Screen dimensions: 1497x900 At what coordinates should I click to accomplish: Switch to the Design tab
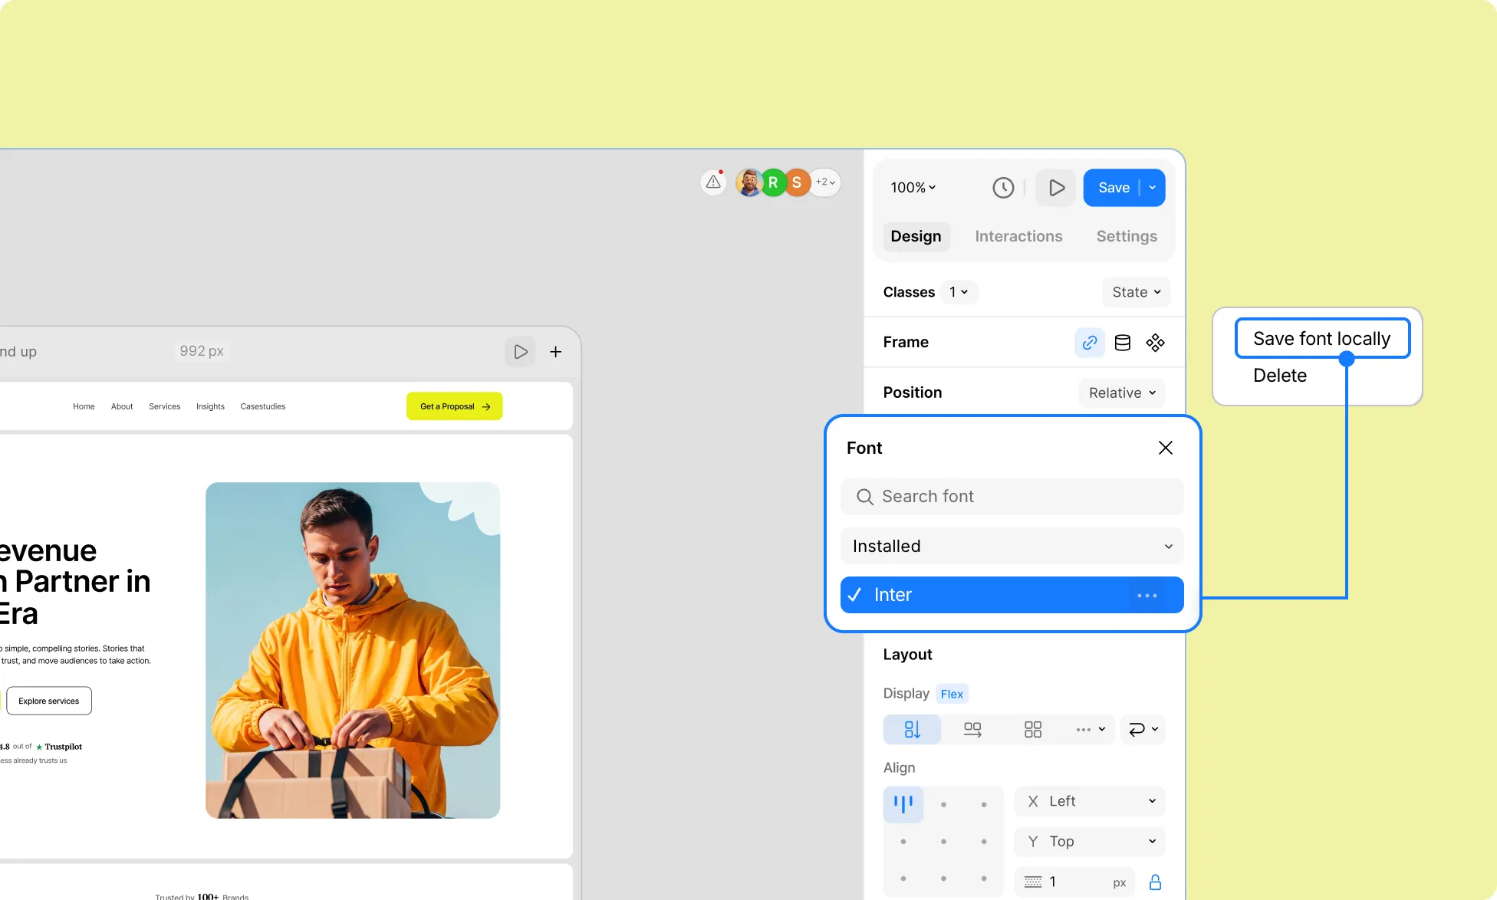point(916,236)
